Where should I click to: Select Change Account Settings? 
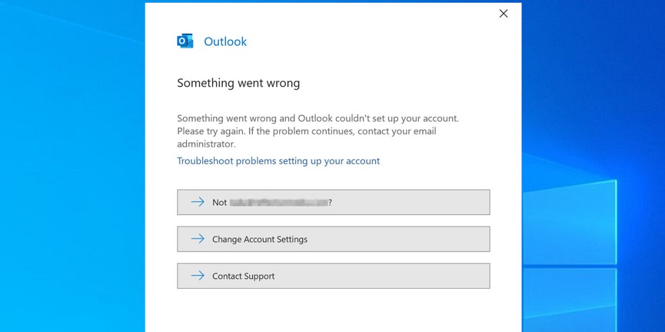[333, 239]
